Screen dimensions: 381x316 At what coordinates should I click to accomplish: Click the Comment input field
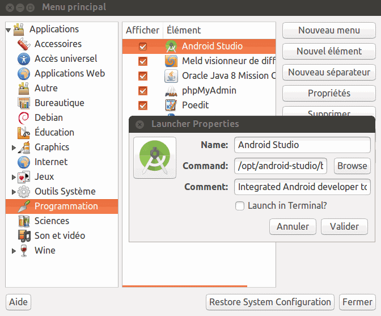click(x=302, y=187)
